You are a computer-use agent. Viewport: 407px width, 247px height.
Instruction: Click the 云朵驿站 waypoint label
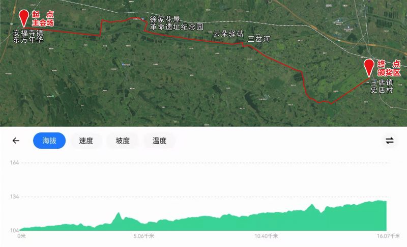pos(228,34)
